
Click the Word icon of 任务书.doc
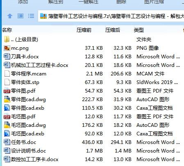click(7, 142)
